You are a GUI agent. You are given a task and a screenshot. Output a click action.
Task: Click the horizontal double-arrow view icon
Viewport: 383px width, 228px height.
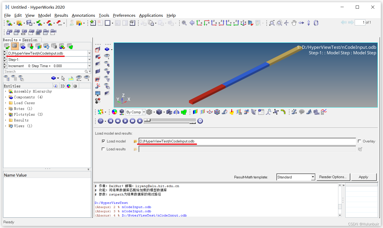coord(301,23)
